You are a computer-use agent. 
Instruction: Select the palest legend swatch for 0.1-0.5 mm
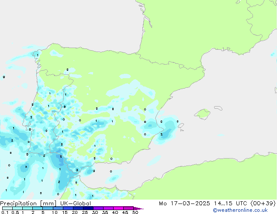7,208
